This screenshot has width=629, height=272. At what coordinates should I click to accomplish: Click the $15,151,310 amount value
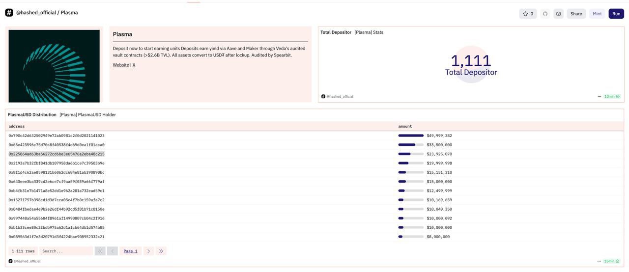click(439, 172)
